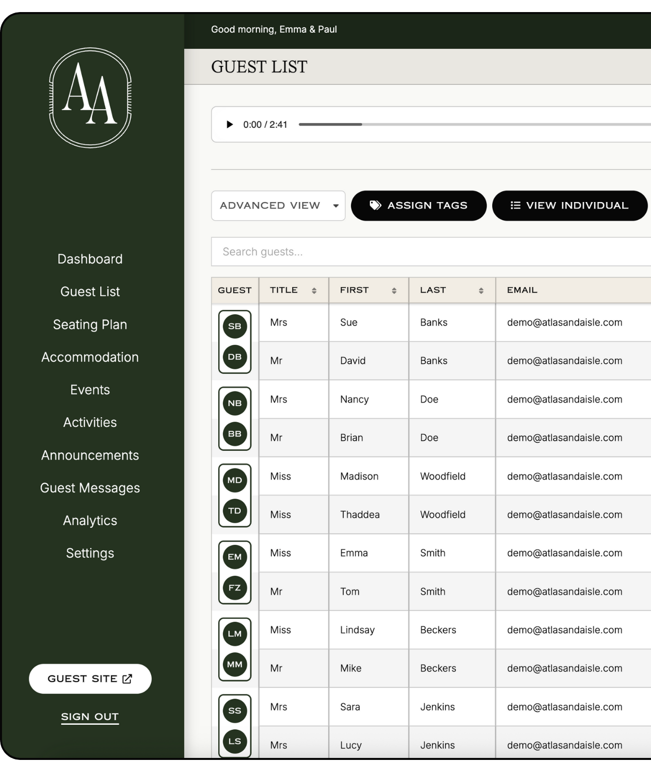The width and height of the screenshot is (651, 772).
Task: Play the audio clip
Action: [x=230, y=125]
